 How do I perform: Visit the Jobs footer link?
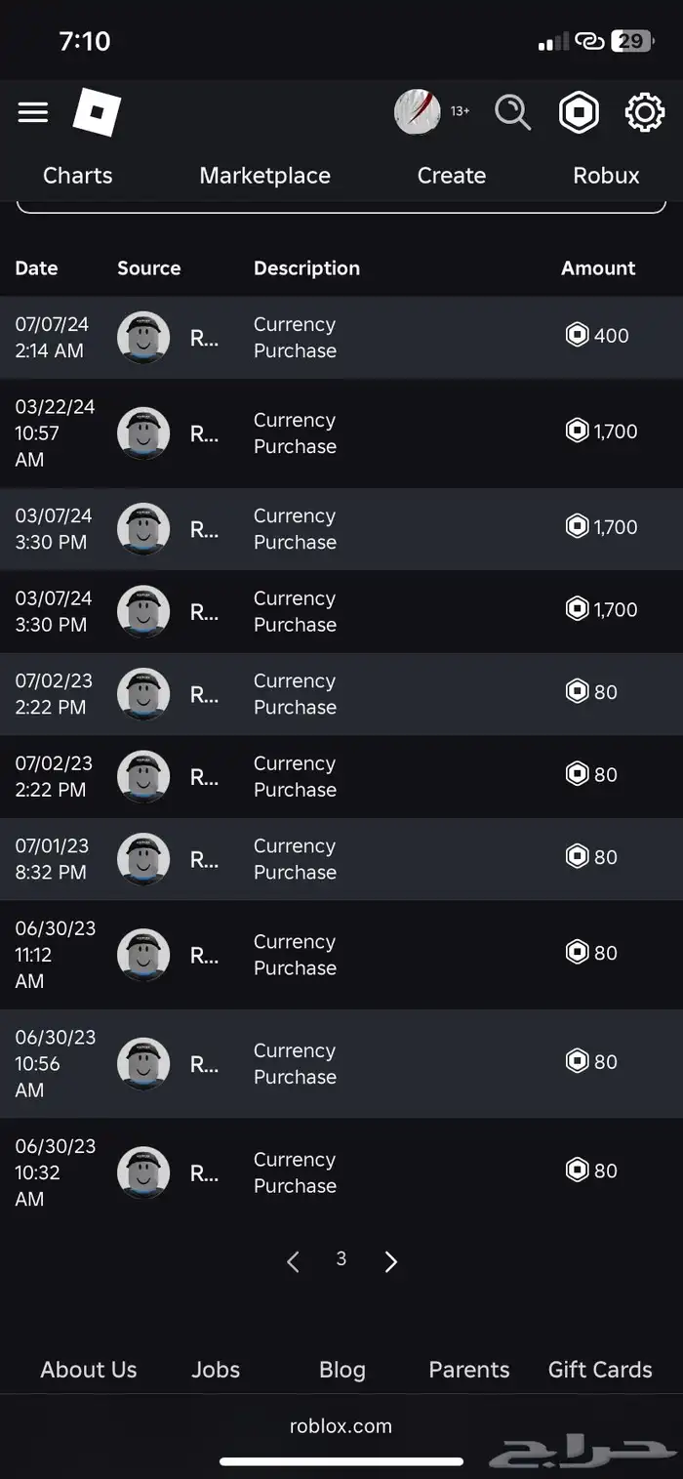point(216,1370)
